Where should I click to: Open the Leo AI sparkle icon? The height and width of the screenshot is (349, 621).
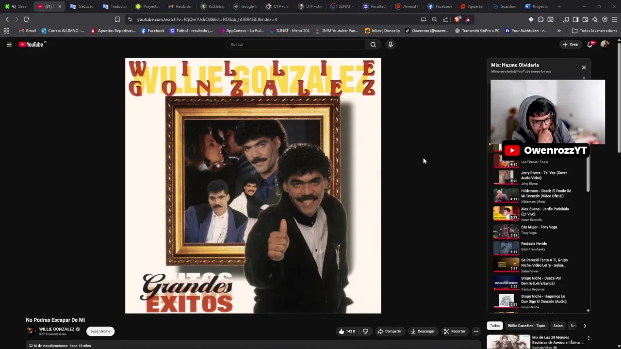(595, 19)
